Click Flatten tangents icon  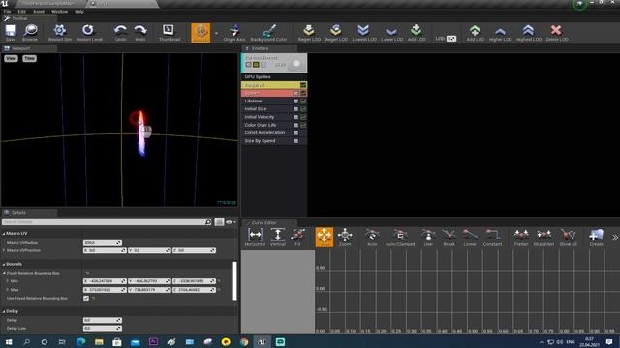[x=521, y=237]
